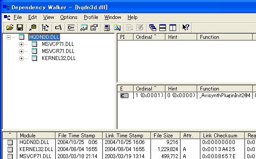Expand the KERNEL32.DLL tree node
Image resolution: width=256 pixels, height=159 pixels.
(x=21, y=58)
